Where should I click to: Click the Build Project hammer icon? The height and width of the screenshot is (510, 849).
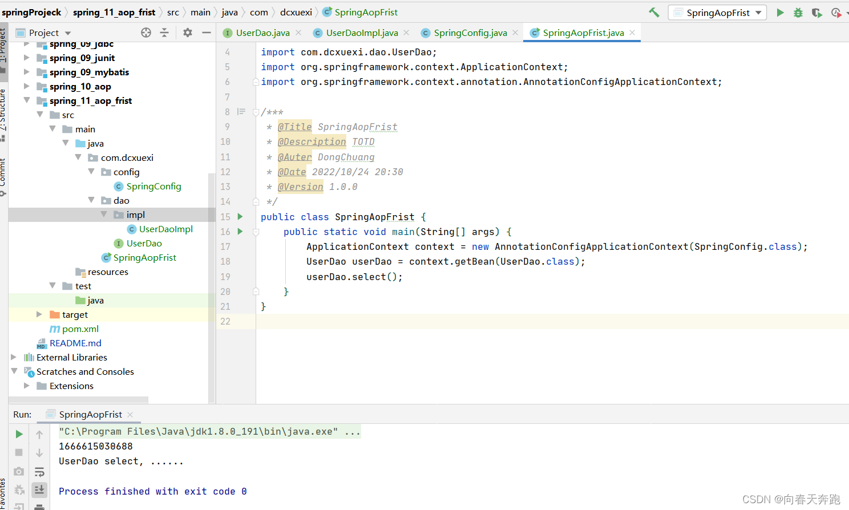654,12
